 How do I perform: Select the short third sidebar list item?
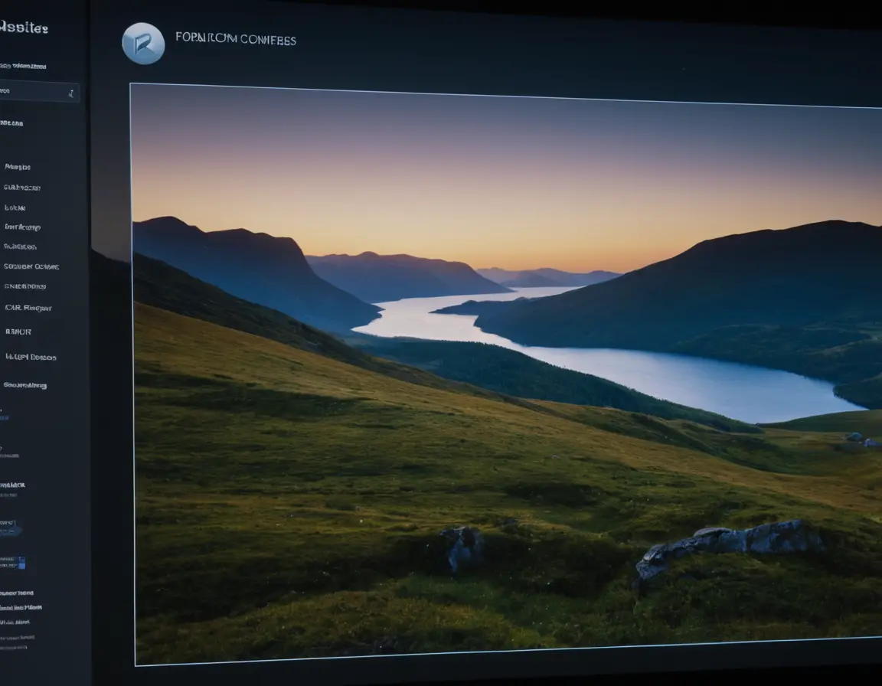(x=15, y=207)
